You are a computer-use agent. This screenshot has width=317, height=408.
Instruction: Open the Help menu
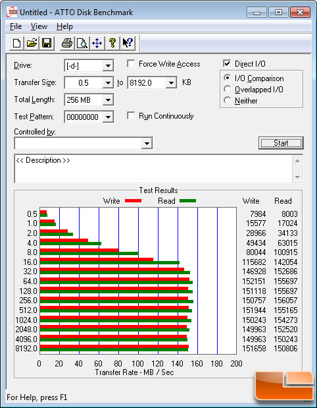tap(64, 26)
